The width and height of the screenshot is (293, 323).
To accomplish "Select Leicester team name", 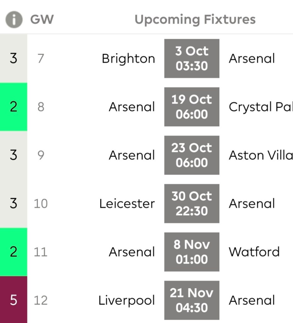I will 127,204.
